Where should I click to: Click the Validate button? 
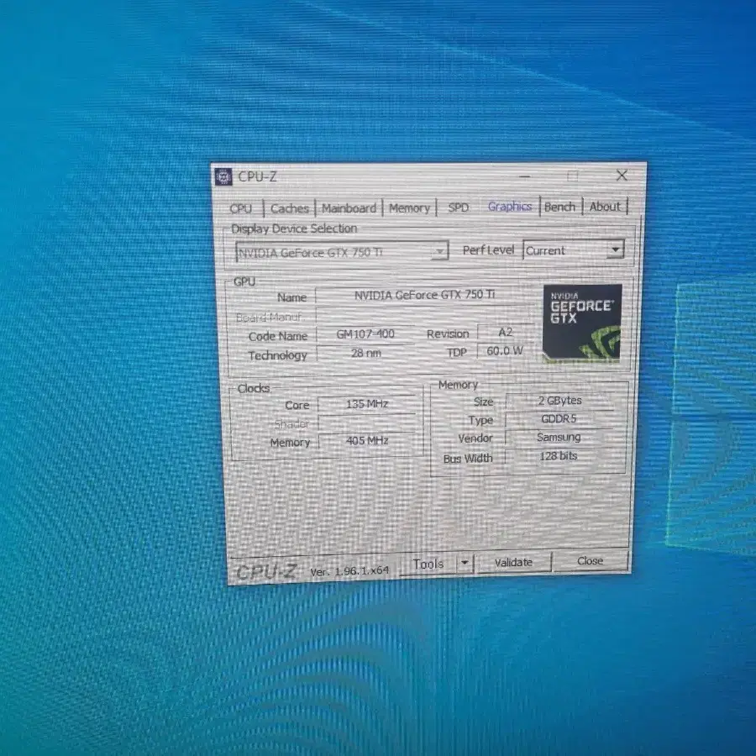coord(513,562)
